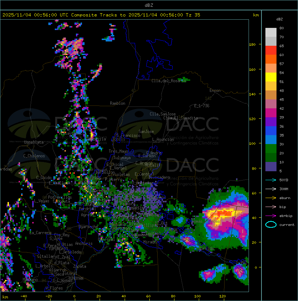Click the Ugarteche place label
The image size is (298, 301).
88,227
